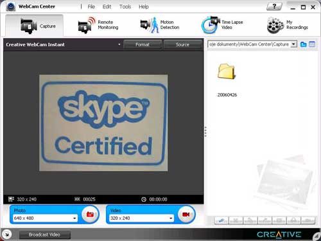
Task: Switch to Motion Detection mode
Action: pos(160,25)
